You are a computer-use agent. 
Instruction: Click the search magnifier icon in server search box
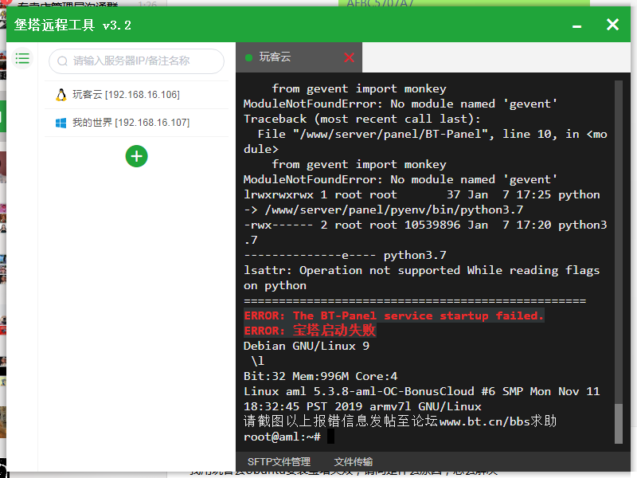click(x=62, y=61)
